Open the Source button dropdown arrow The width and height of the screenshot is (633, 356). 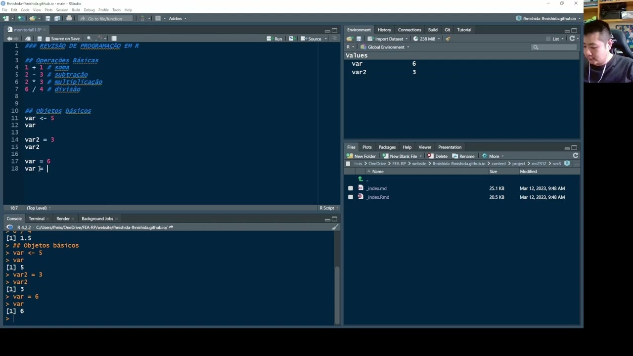326,39
